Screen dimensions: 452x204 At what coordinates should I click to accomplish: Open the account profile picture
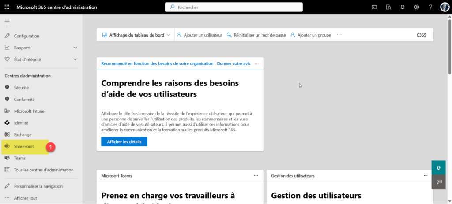444,7
